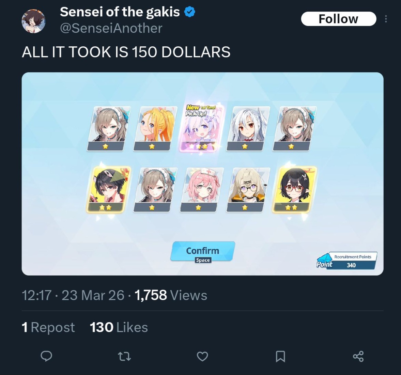This screenshot has width=401, height=375.
Task: Bookmark this post
Action: [x=280, y=356]
